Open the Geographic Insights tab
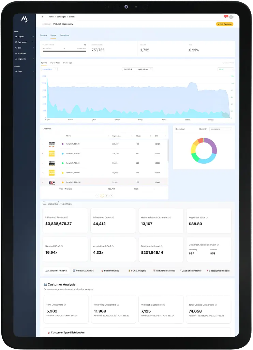This screenshot has width=253, height=350. [218, 271]
